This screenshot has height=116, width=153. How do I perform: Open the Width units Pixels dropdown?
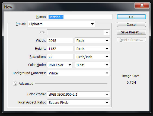click(92, 40)
